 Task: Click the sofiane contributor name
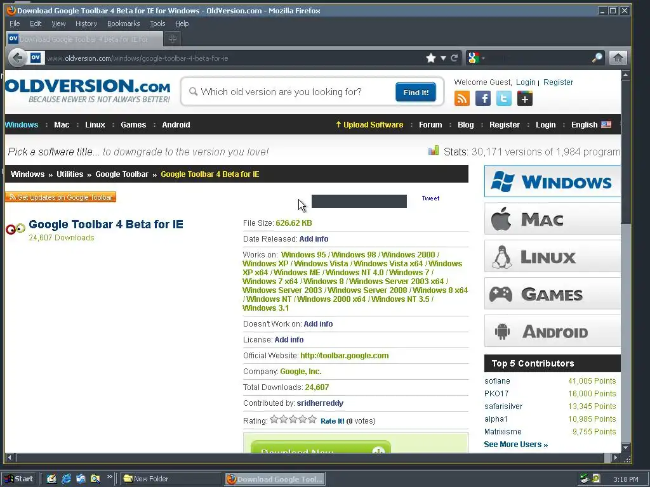[x=497, y=380]
